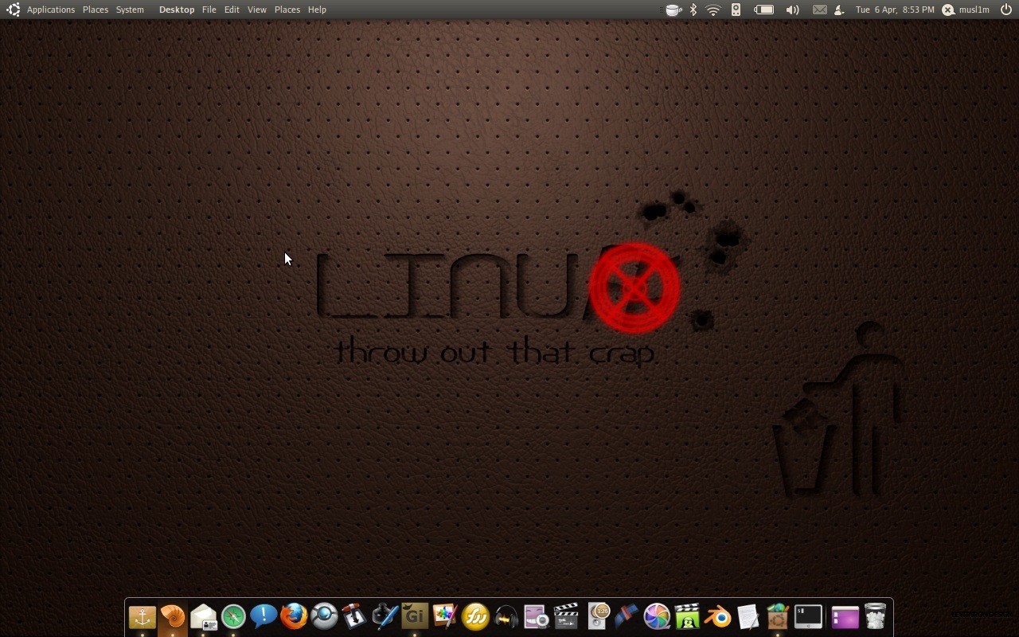This screenshot has height=637, width=1019.
Task: Open the Applications menu
Action: tap(51, 10)
